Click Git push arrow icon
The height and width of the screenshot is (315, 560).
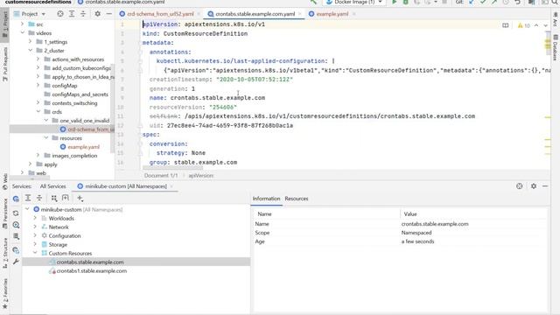point(494,2)
